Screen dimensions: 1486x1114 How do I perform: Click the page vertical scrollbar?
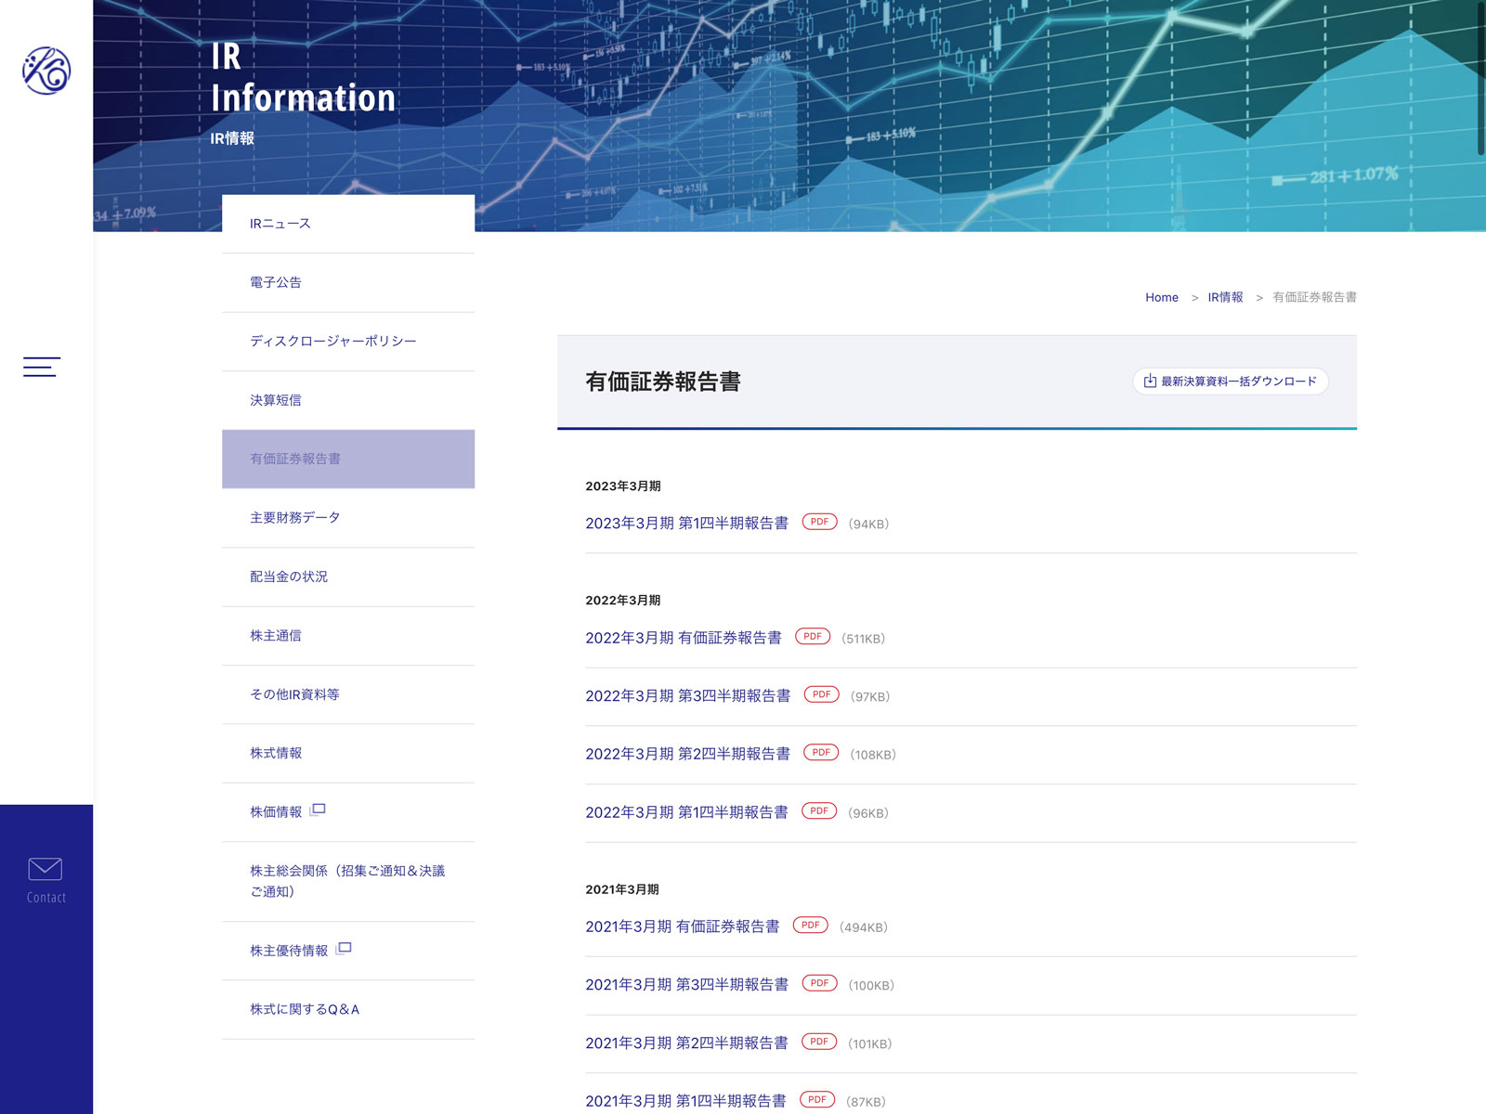tap(1480, 79)
